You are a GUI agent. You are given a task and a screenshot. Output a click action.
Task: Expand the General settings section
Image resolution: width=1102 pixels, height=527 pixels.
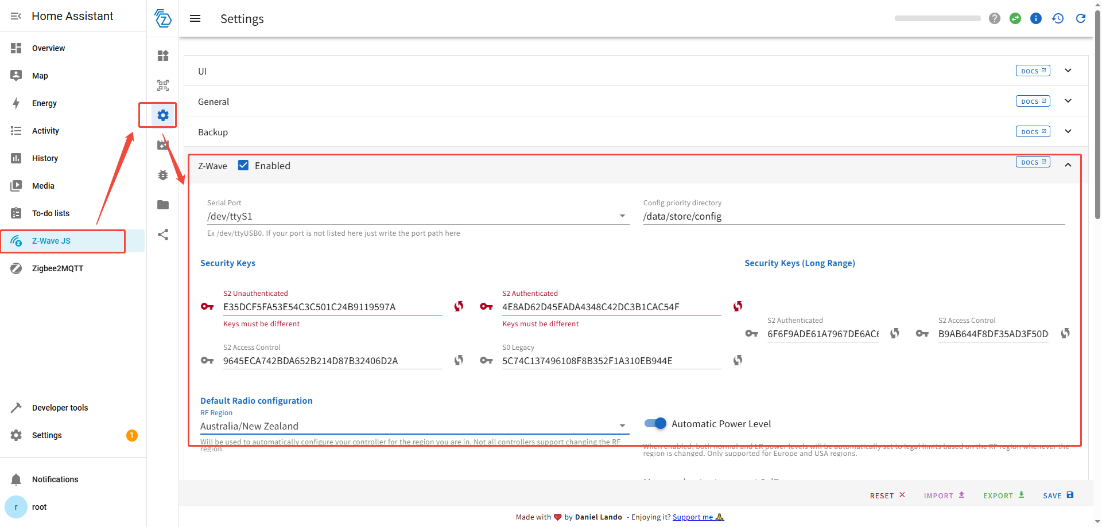[x=1068, y=101]
